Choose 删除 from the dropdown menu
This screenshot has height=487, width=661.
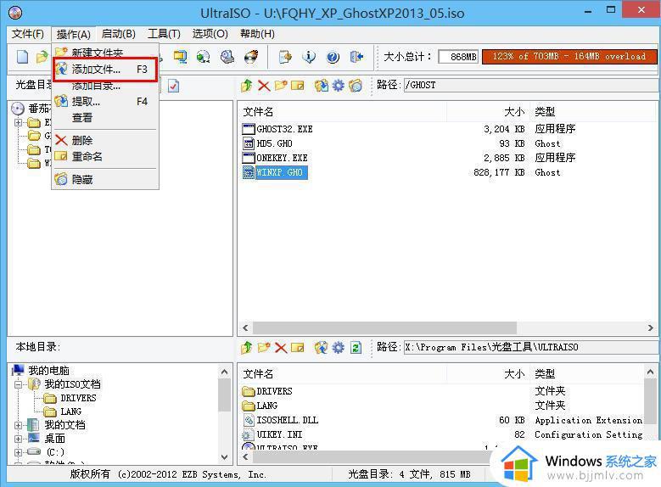coord(105,140)
